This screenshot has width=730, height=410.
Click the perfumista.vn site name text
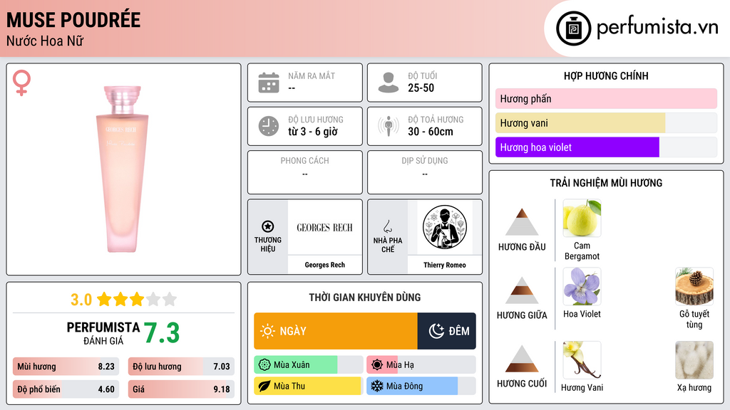(x=657, y=28)
